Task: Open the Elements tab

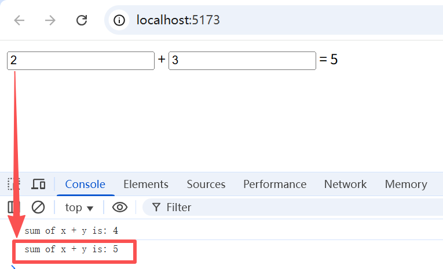Action: click(146, 185)
